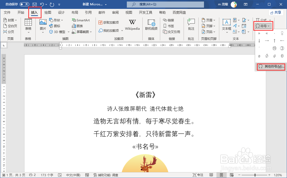Image resolution: width=287 pixels, height=178 pixels.
Task: Switch to Read Mode view
Action: pos(211,175)
